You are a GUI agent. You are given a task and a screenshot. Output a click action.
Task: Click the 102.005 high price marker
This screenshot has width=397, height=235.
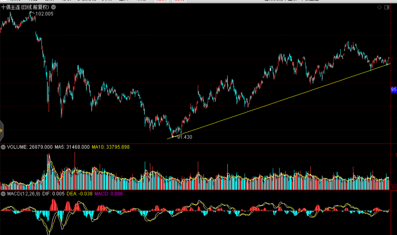point(44,14)
